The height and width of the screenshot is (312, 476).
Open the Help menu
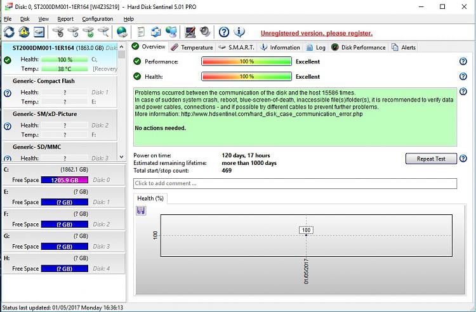tap(128, 19)
